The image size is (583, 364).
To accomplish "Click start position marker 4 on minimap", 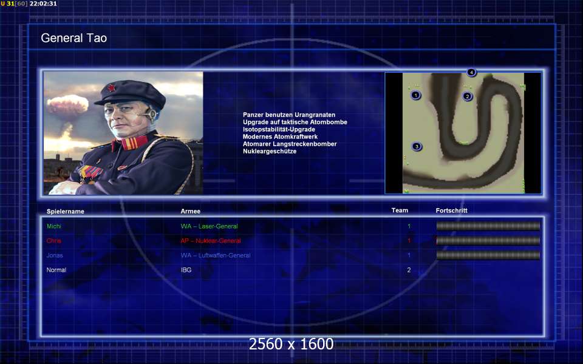I will point(471,72).
